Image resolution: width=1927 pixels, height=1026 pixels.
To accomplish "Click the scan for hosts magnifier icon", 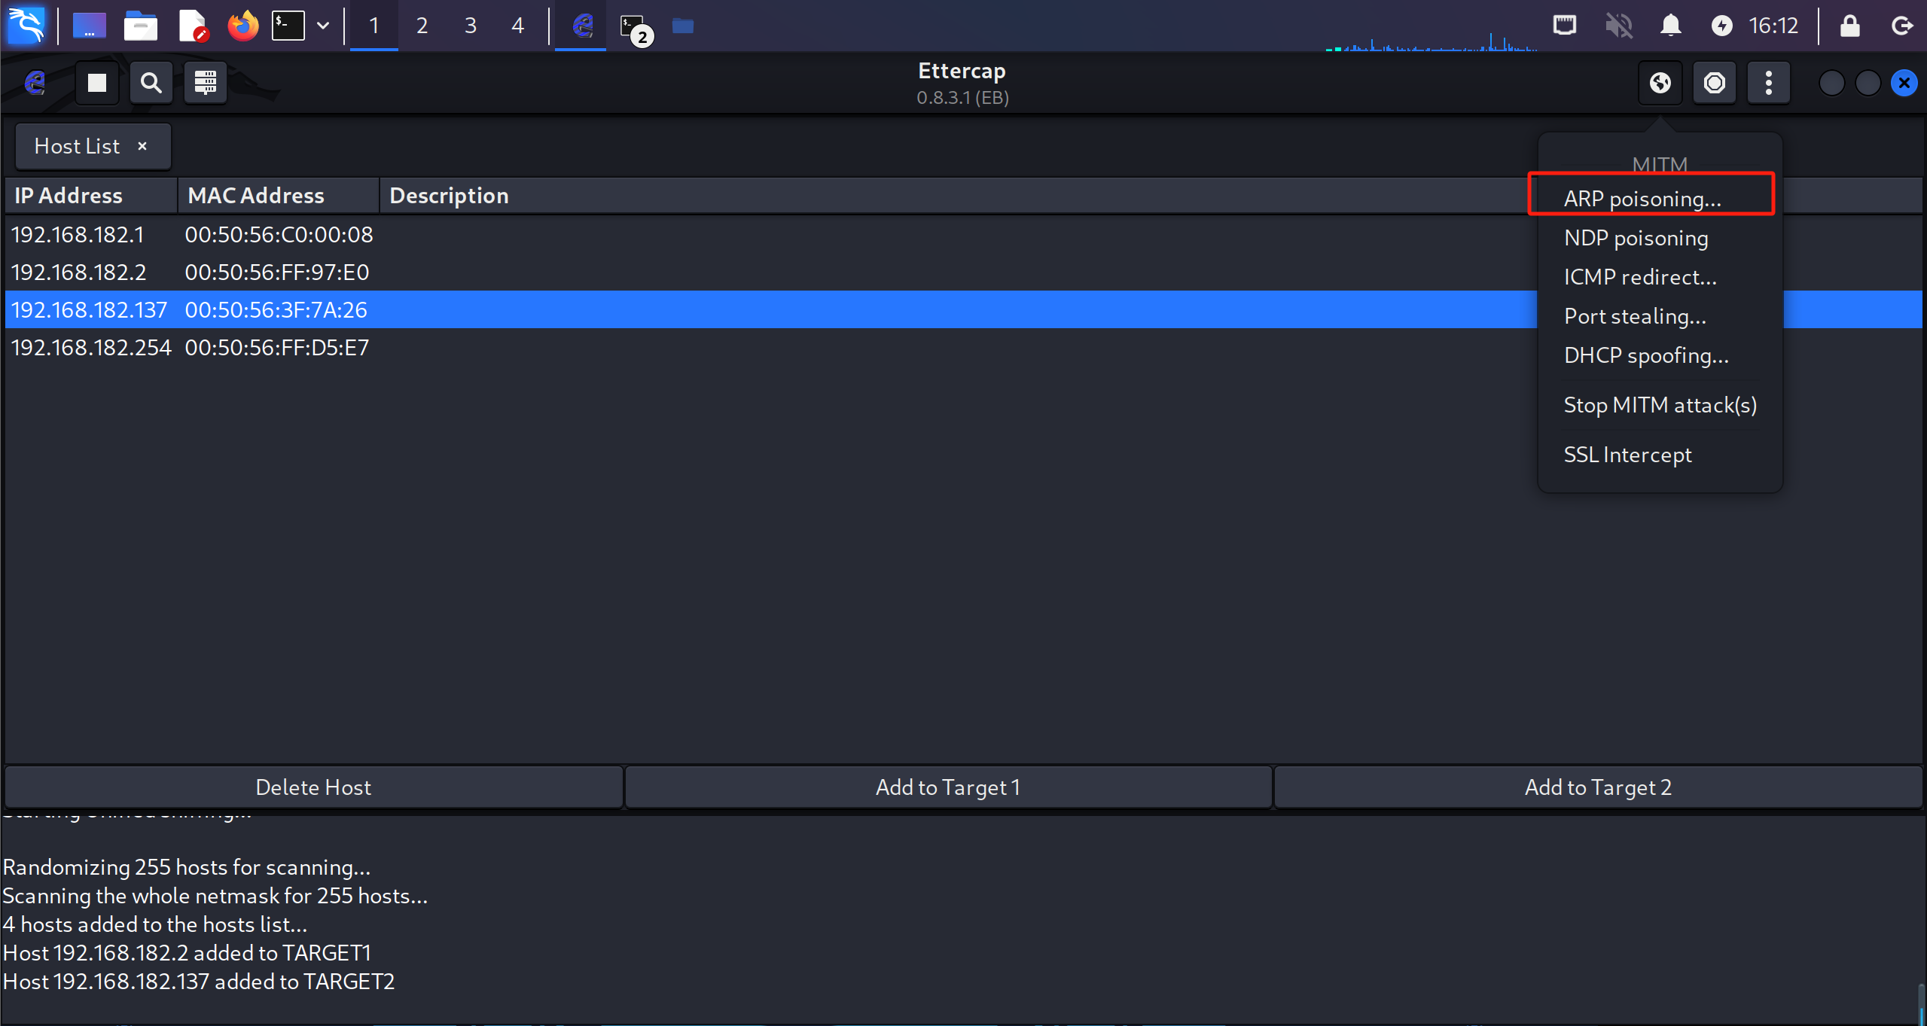I will [151, 83].
